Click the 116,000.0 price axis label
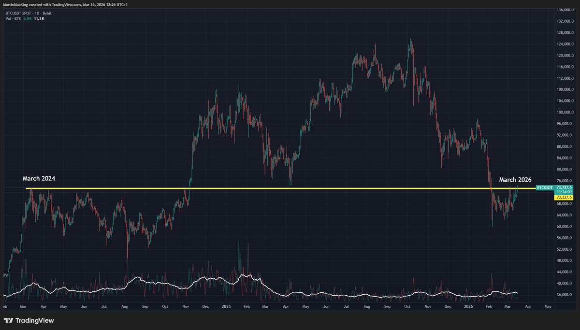 pyautogui.click(x=565, y=67)
